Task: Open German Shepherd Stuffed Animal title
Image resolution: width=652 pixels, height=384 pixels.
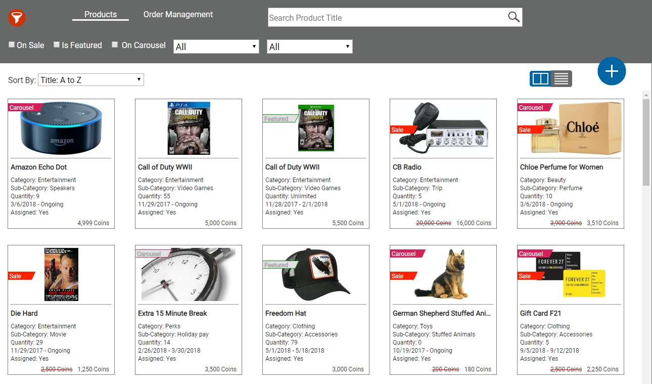Action: click(442, 313)
